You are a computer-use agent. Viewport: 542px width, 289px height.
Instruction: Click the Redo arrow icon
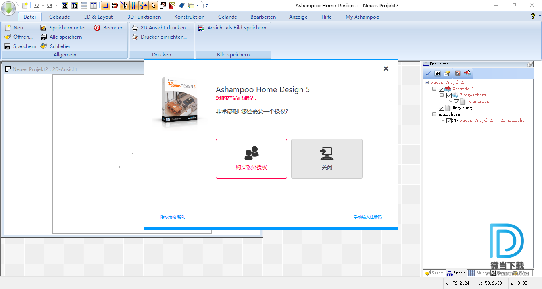49,5
